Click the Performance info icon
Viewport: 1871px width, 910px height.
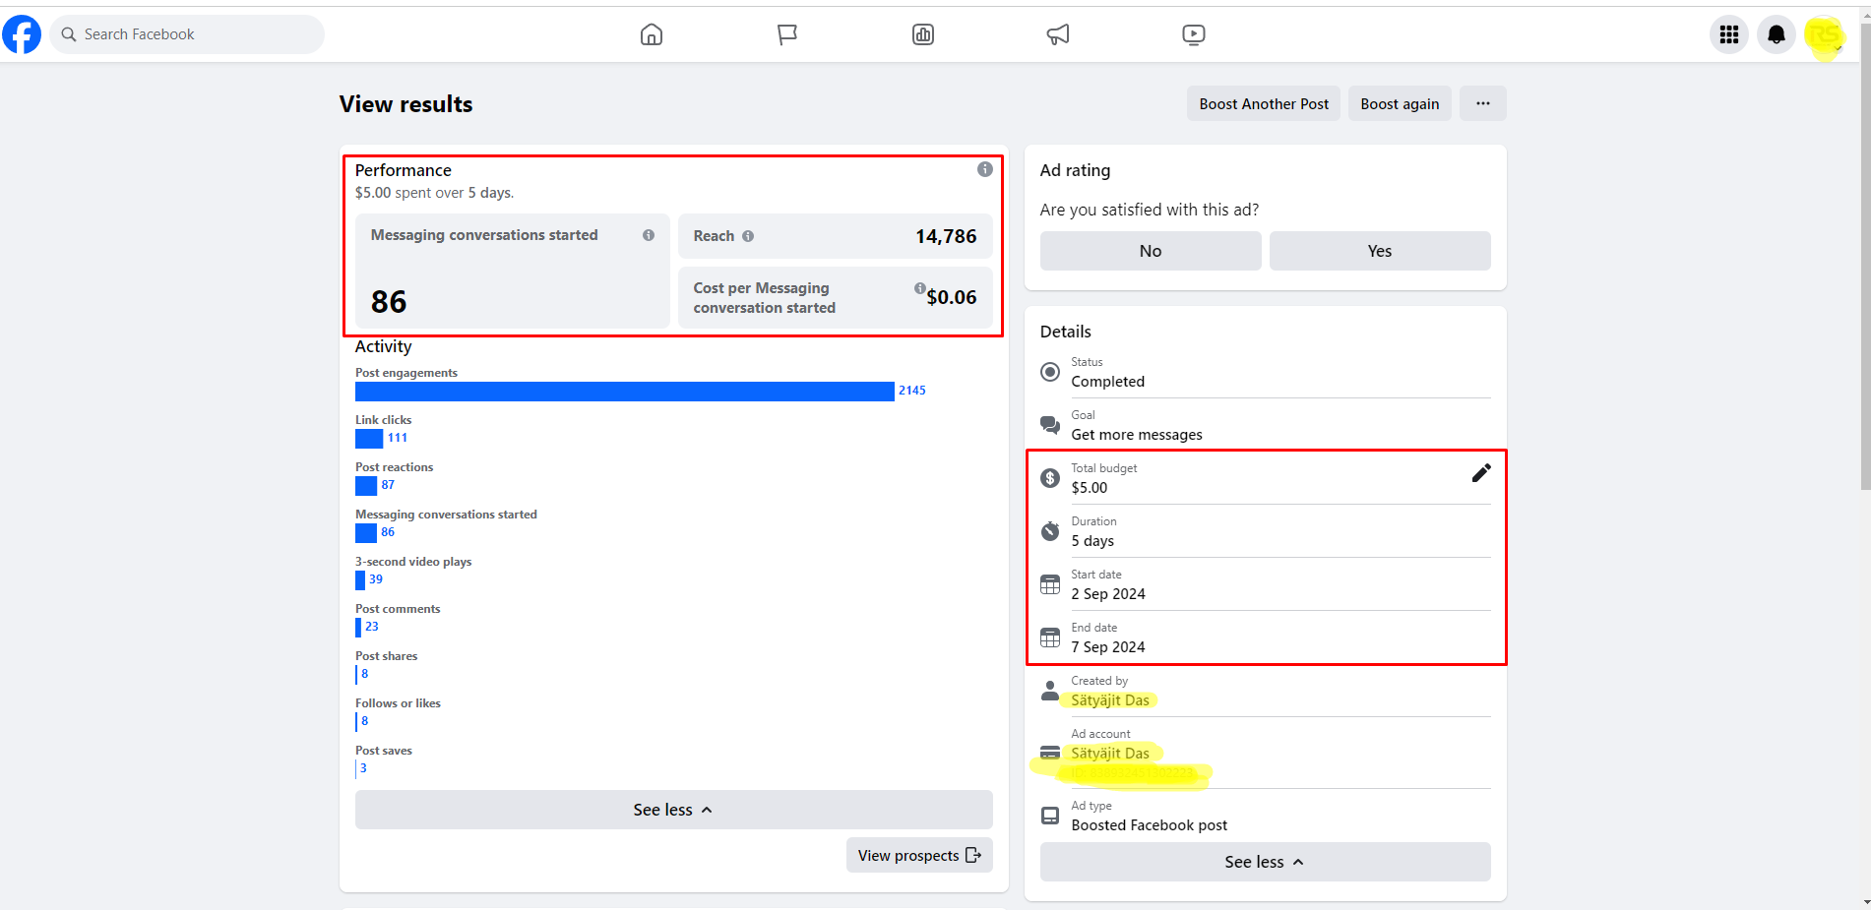[x=984, y=169]
